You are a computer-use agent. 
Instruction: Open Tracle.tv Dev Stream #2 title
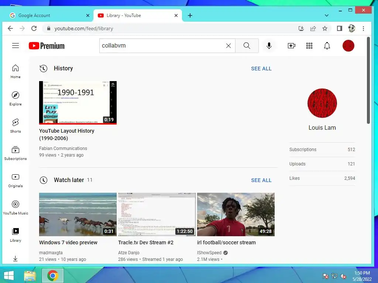145,242
